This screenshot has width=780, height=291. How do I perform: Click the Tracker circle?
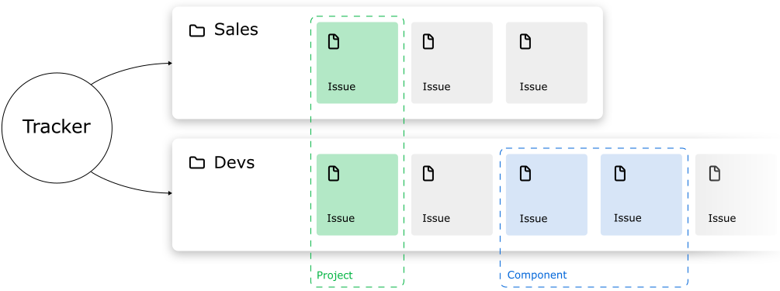coord(57,128)
